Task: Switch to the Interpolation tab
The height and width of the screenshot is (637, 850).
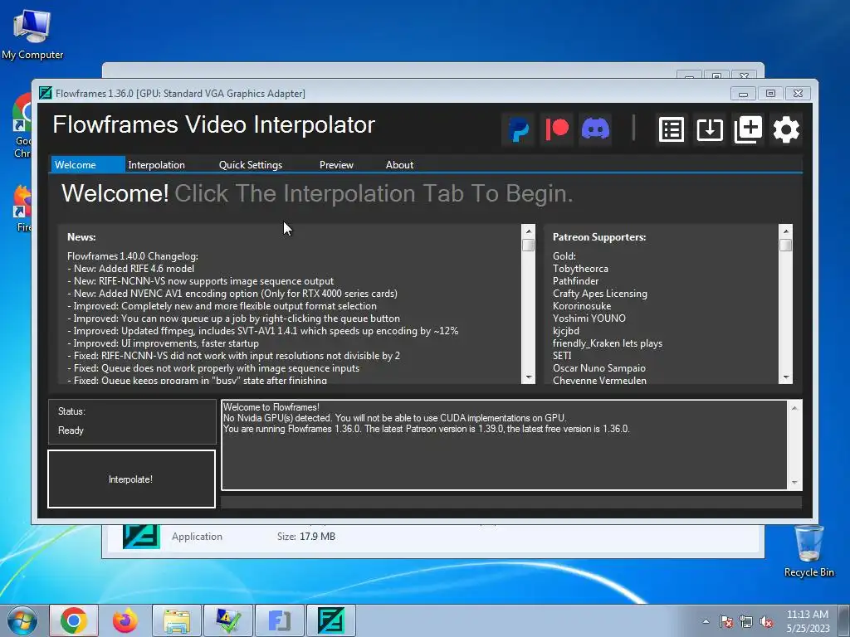Action: [156, 165]
